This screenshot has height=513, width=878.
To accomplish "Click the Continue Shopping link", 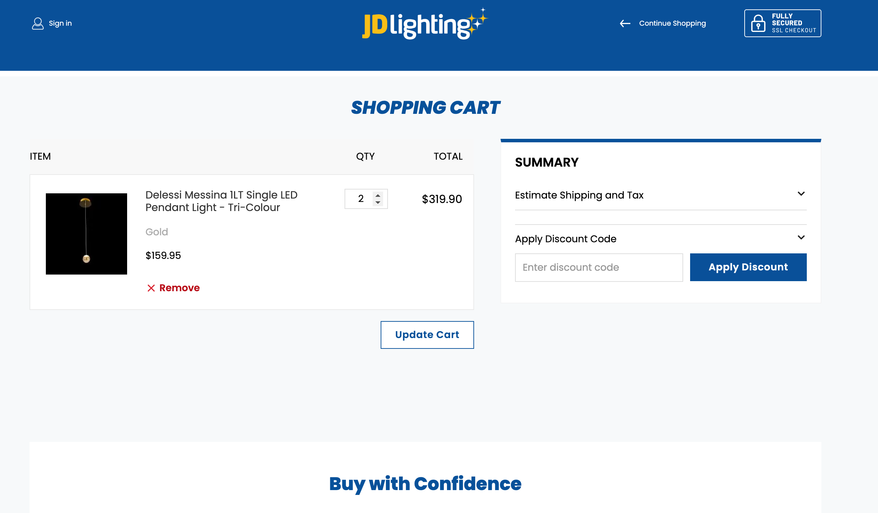I will (672, 23).
